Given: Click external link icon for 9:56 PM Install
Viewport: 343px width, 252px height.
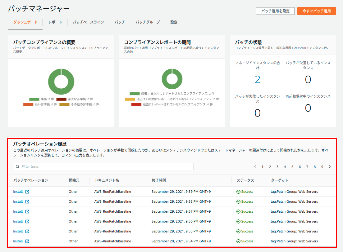Looking at the screenshot, I should tap(27, 221).
